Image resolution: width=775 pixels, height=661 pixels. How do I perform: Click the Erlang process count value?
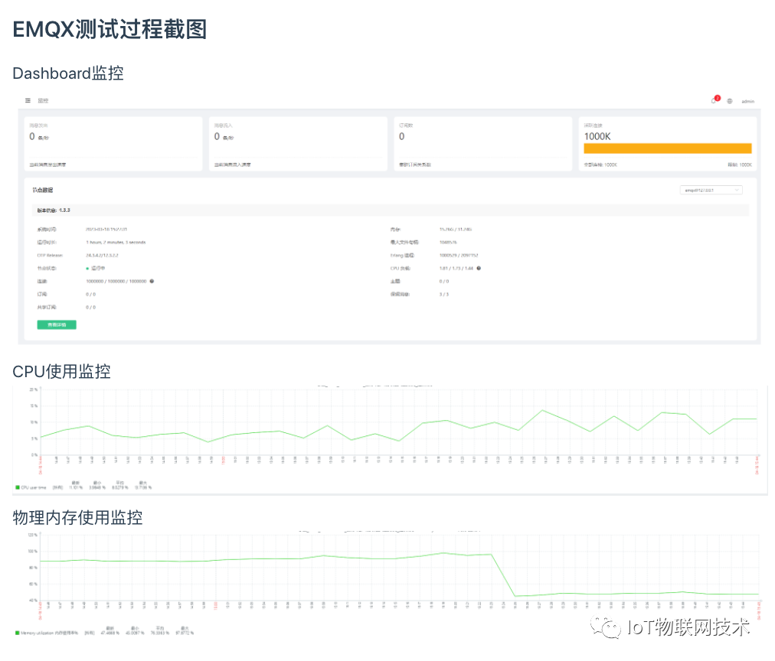tap(459, 256)
